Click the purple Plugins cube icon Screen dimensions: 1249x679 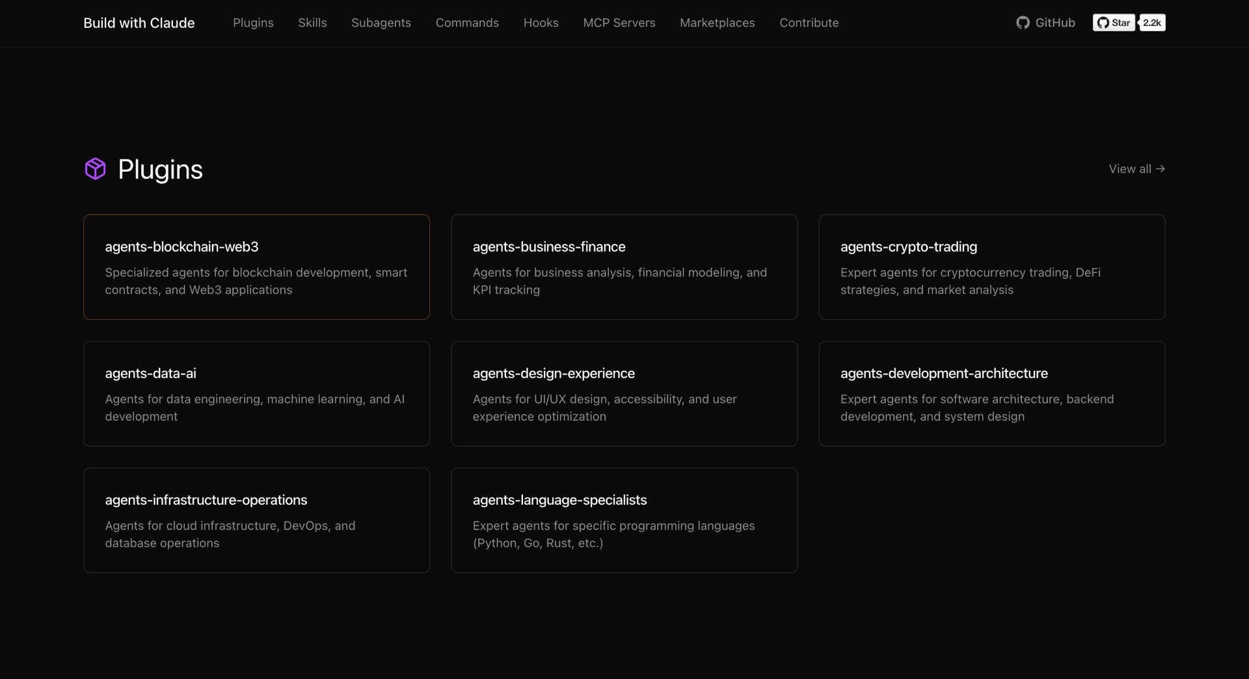click(x=95, y=169)
